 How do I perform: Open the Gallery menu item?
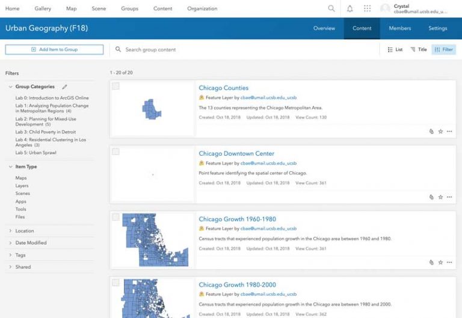[43, 8]
